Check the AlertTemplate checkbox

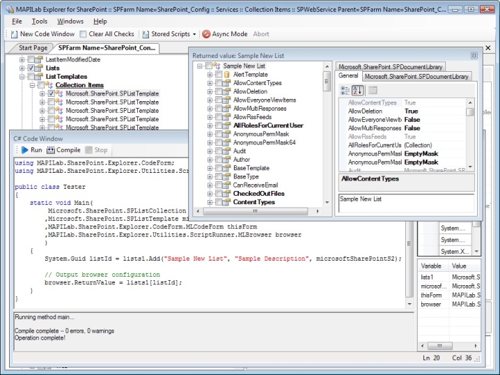[218, 75]
